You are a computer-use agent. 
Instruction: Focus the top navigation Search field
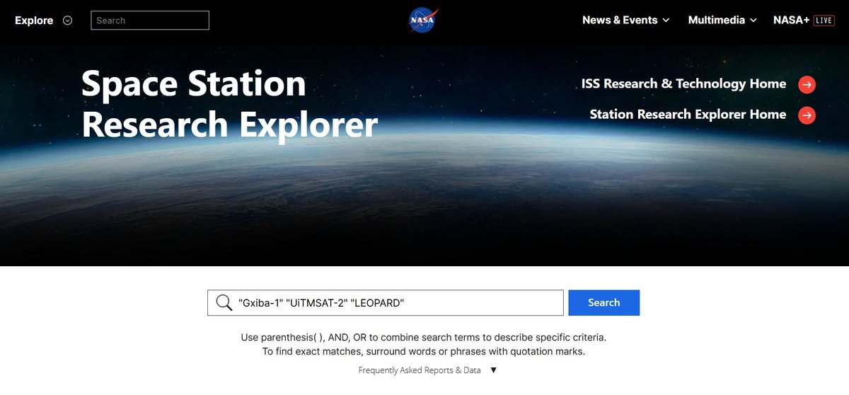pyautogui.click(x=150, y=21)
